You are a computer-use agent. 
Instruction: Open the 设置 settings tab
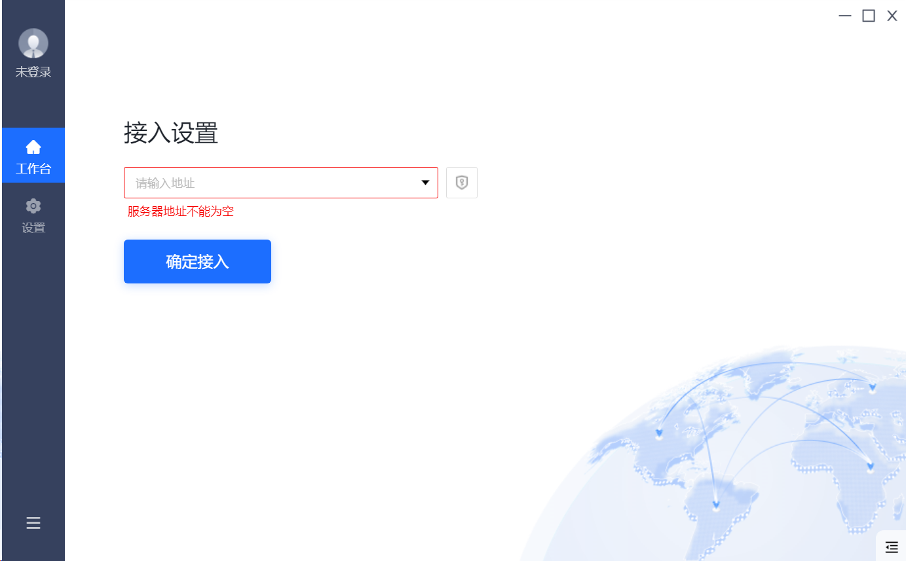point(33,217)
